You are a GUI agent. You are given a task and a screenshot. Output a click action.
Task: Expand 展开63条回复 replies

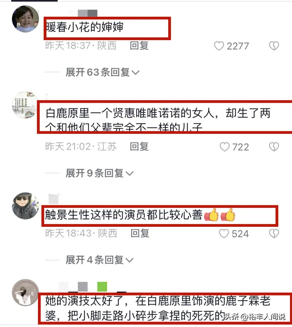coord(102,73)
